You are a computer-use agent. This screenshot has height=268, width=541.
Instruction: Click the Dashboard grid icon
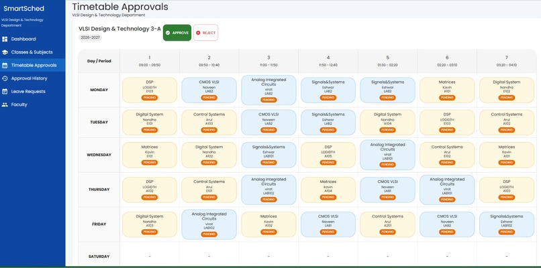click(5, 39)
